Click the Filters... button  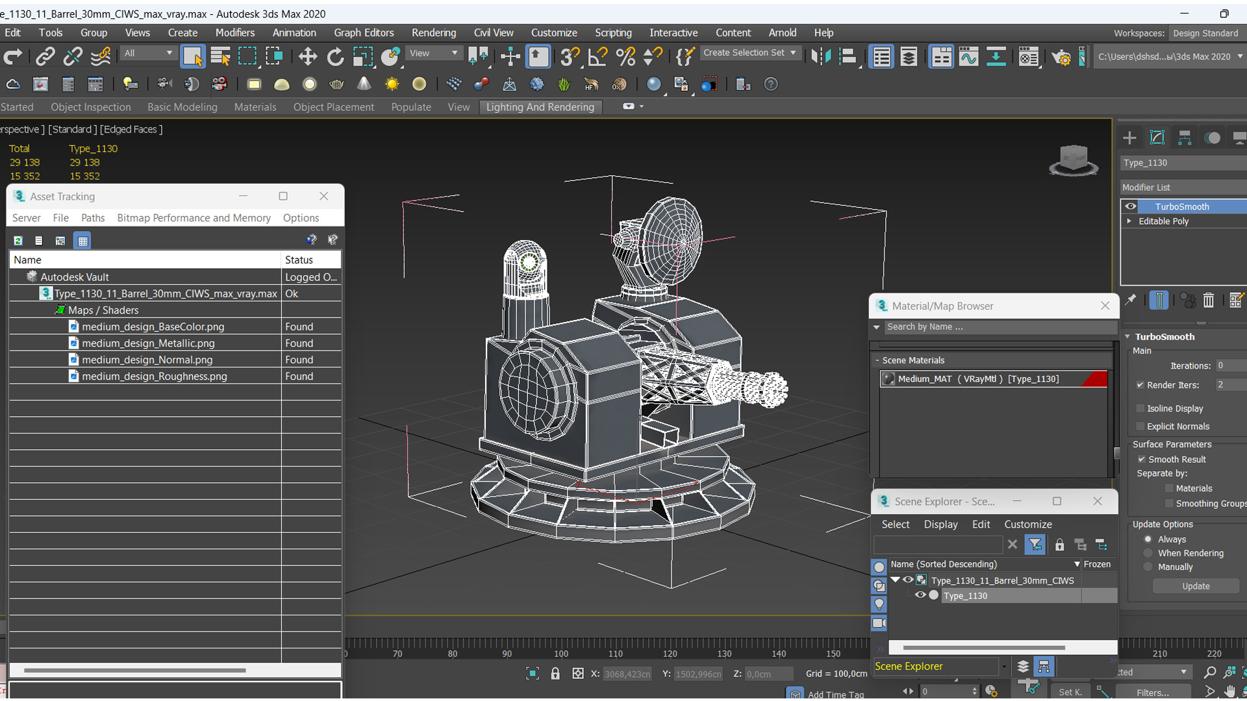pyautogui.click(x=1153, y=693)
